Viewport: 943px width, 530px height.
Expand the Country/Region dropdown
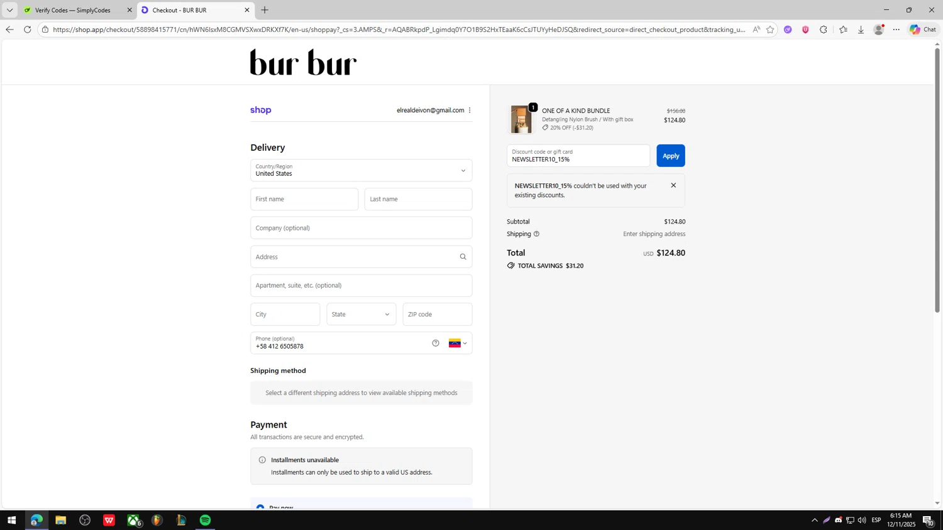click(x=361, y=170)
